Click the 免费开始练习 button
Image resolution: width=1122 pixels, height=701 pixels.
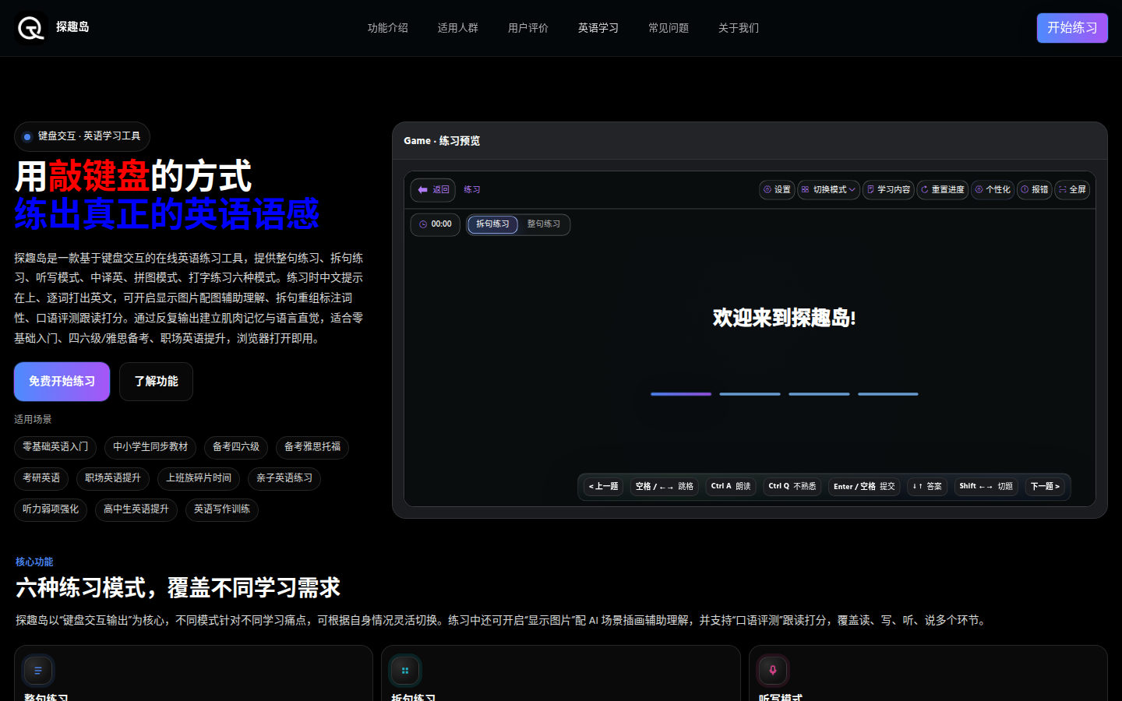(x=62, y=382)
